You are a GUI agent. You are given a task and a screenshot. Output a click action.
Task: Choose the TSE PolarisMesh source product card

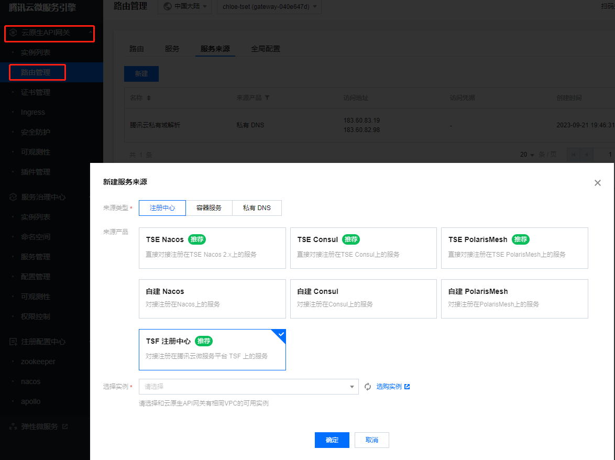(x=514, y=248)
